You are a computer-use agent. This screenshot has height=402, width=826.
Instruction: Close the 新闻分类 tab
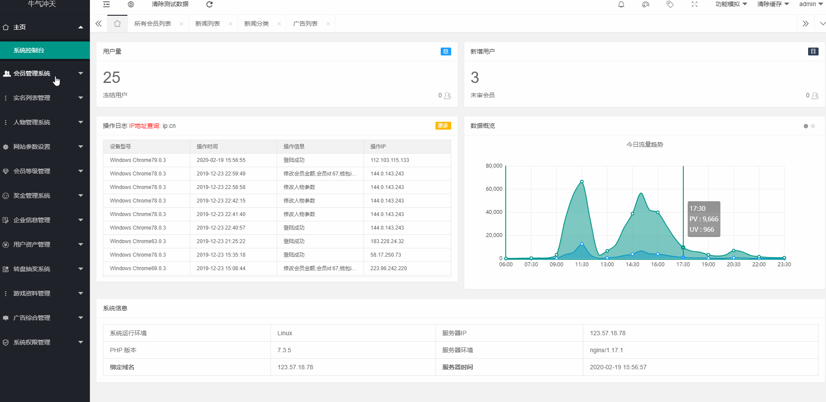pyautogui.click(x=279, y=24)
